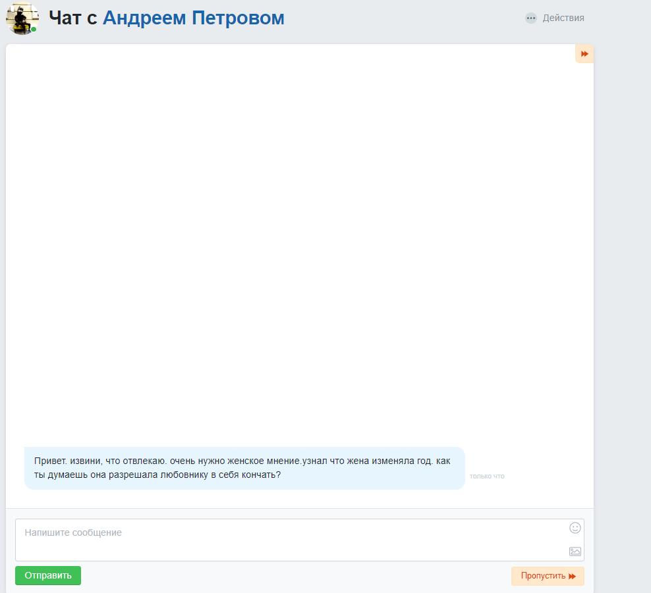This screenshot has height=593, width=651.
Task: Click the empty chat history area
Action: [299, 245]
